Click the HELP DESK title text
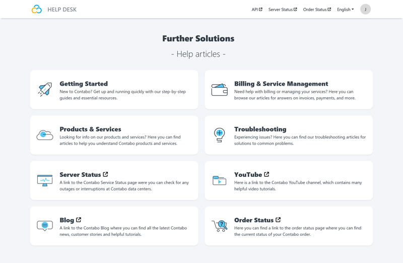 pyautogui.click(x=62, y=9)
